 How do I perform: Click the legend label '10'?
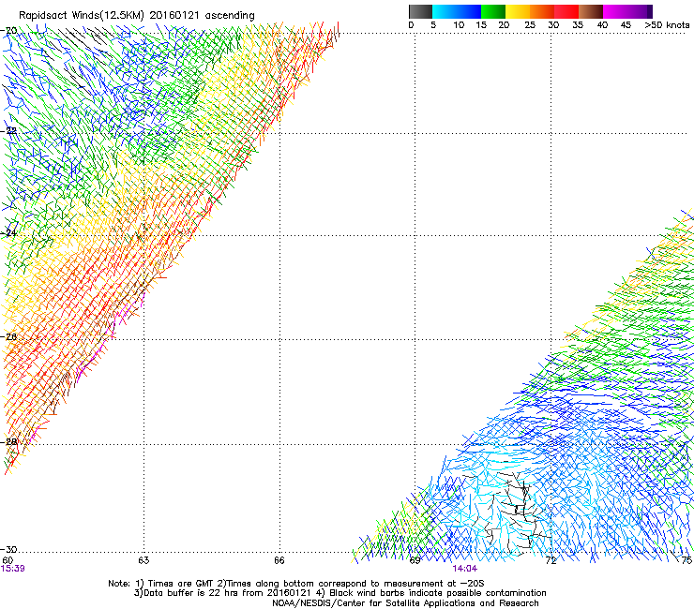click(x=459, y=25)
